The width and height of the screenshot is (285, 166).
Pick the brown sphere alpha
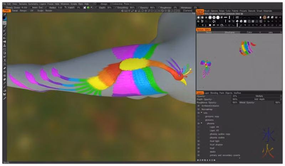point(264,17)
